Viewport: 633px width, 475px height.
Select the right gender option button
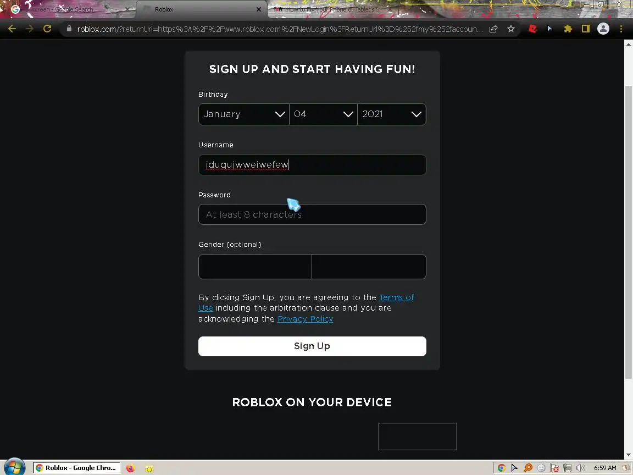click(369, 267)
